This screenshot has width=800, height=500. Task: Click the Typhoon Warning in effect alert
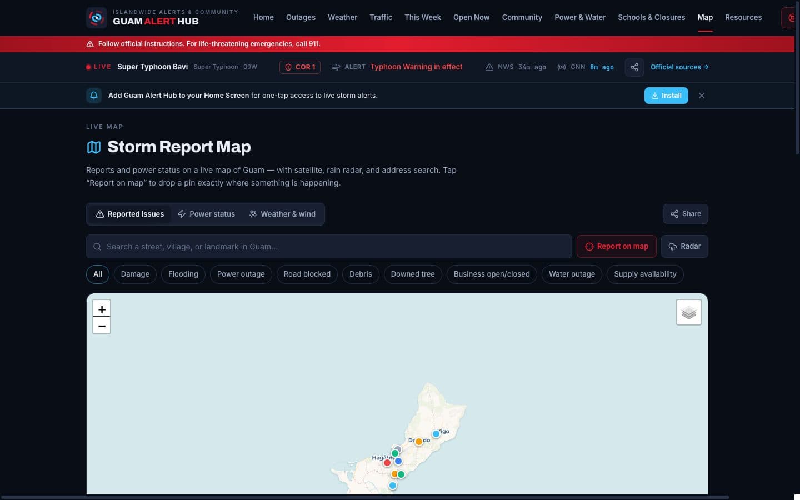[x=417, y=67]
